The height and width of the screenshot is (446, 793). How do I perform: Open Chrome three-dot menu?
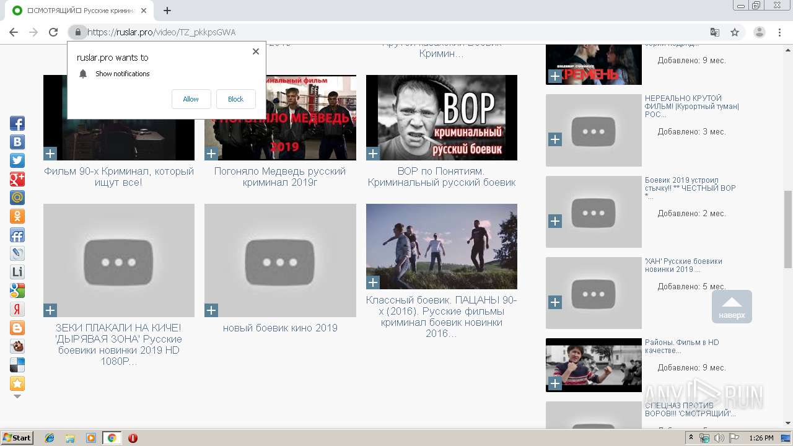(780, 32)
